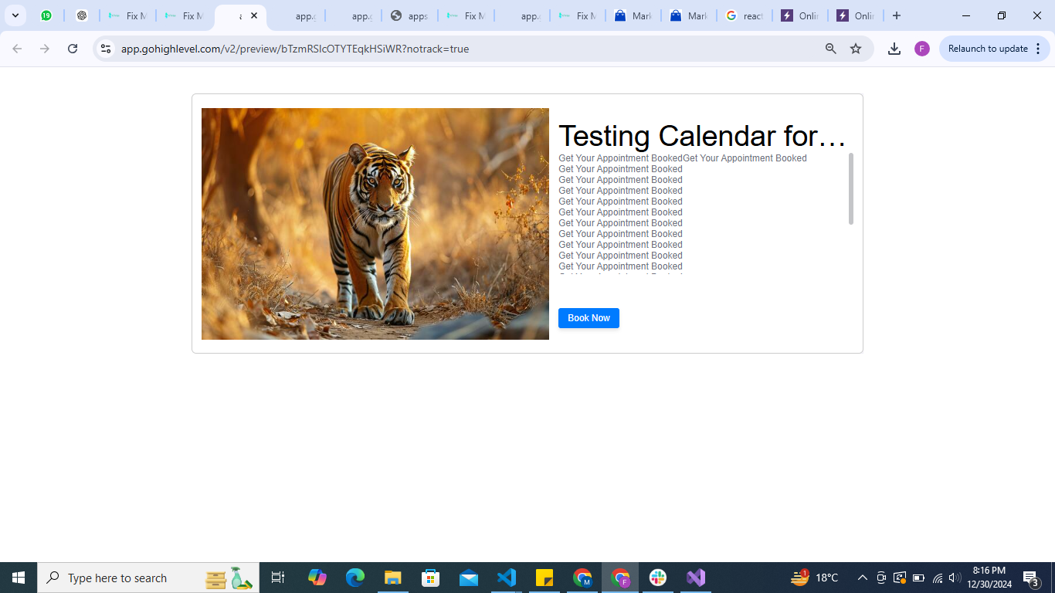Open the Slack app in the taskbar

(x=657, y=577)
